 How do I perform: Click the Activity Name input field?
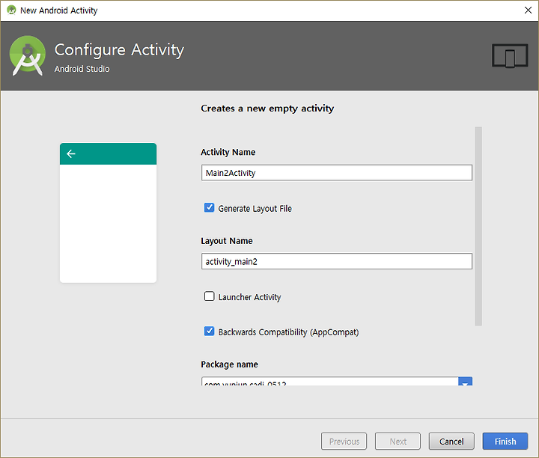pos(337,172)
